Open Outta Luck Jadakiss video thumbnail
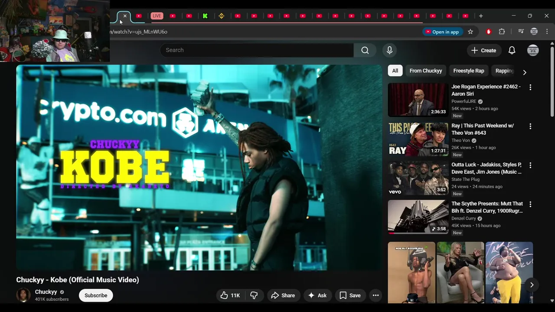The height and width of the screenshot is (312, 555). click(x=418, y=178)
